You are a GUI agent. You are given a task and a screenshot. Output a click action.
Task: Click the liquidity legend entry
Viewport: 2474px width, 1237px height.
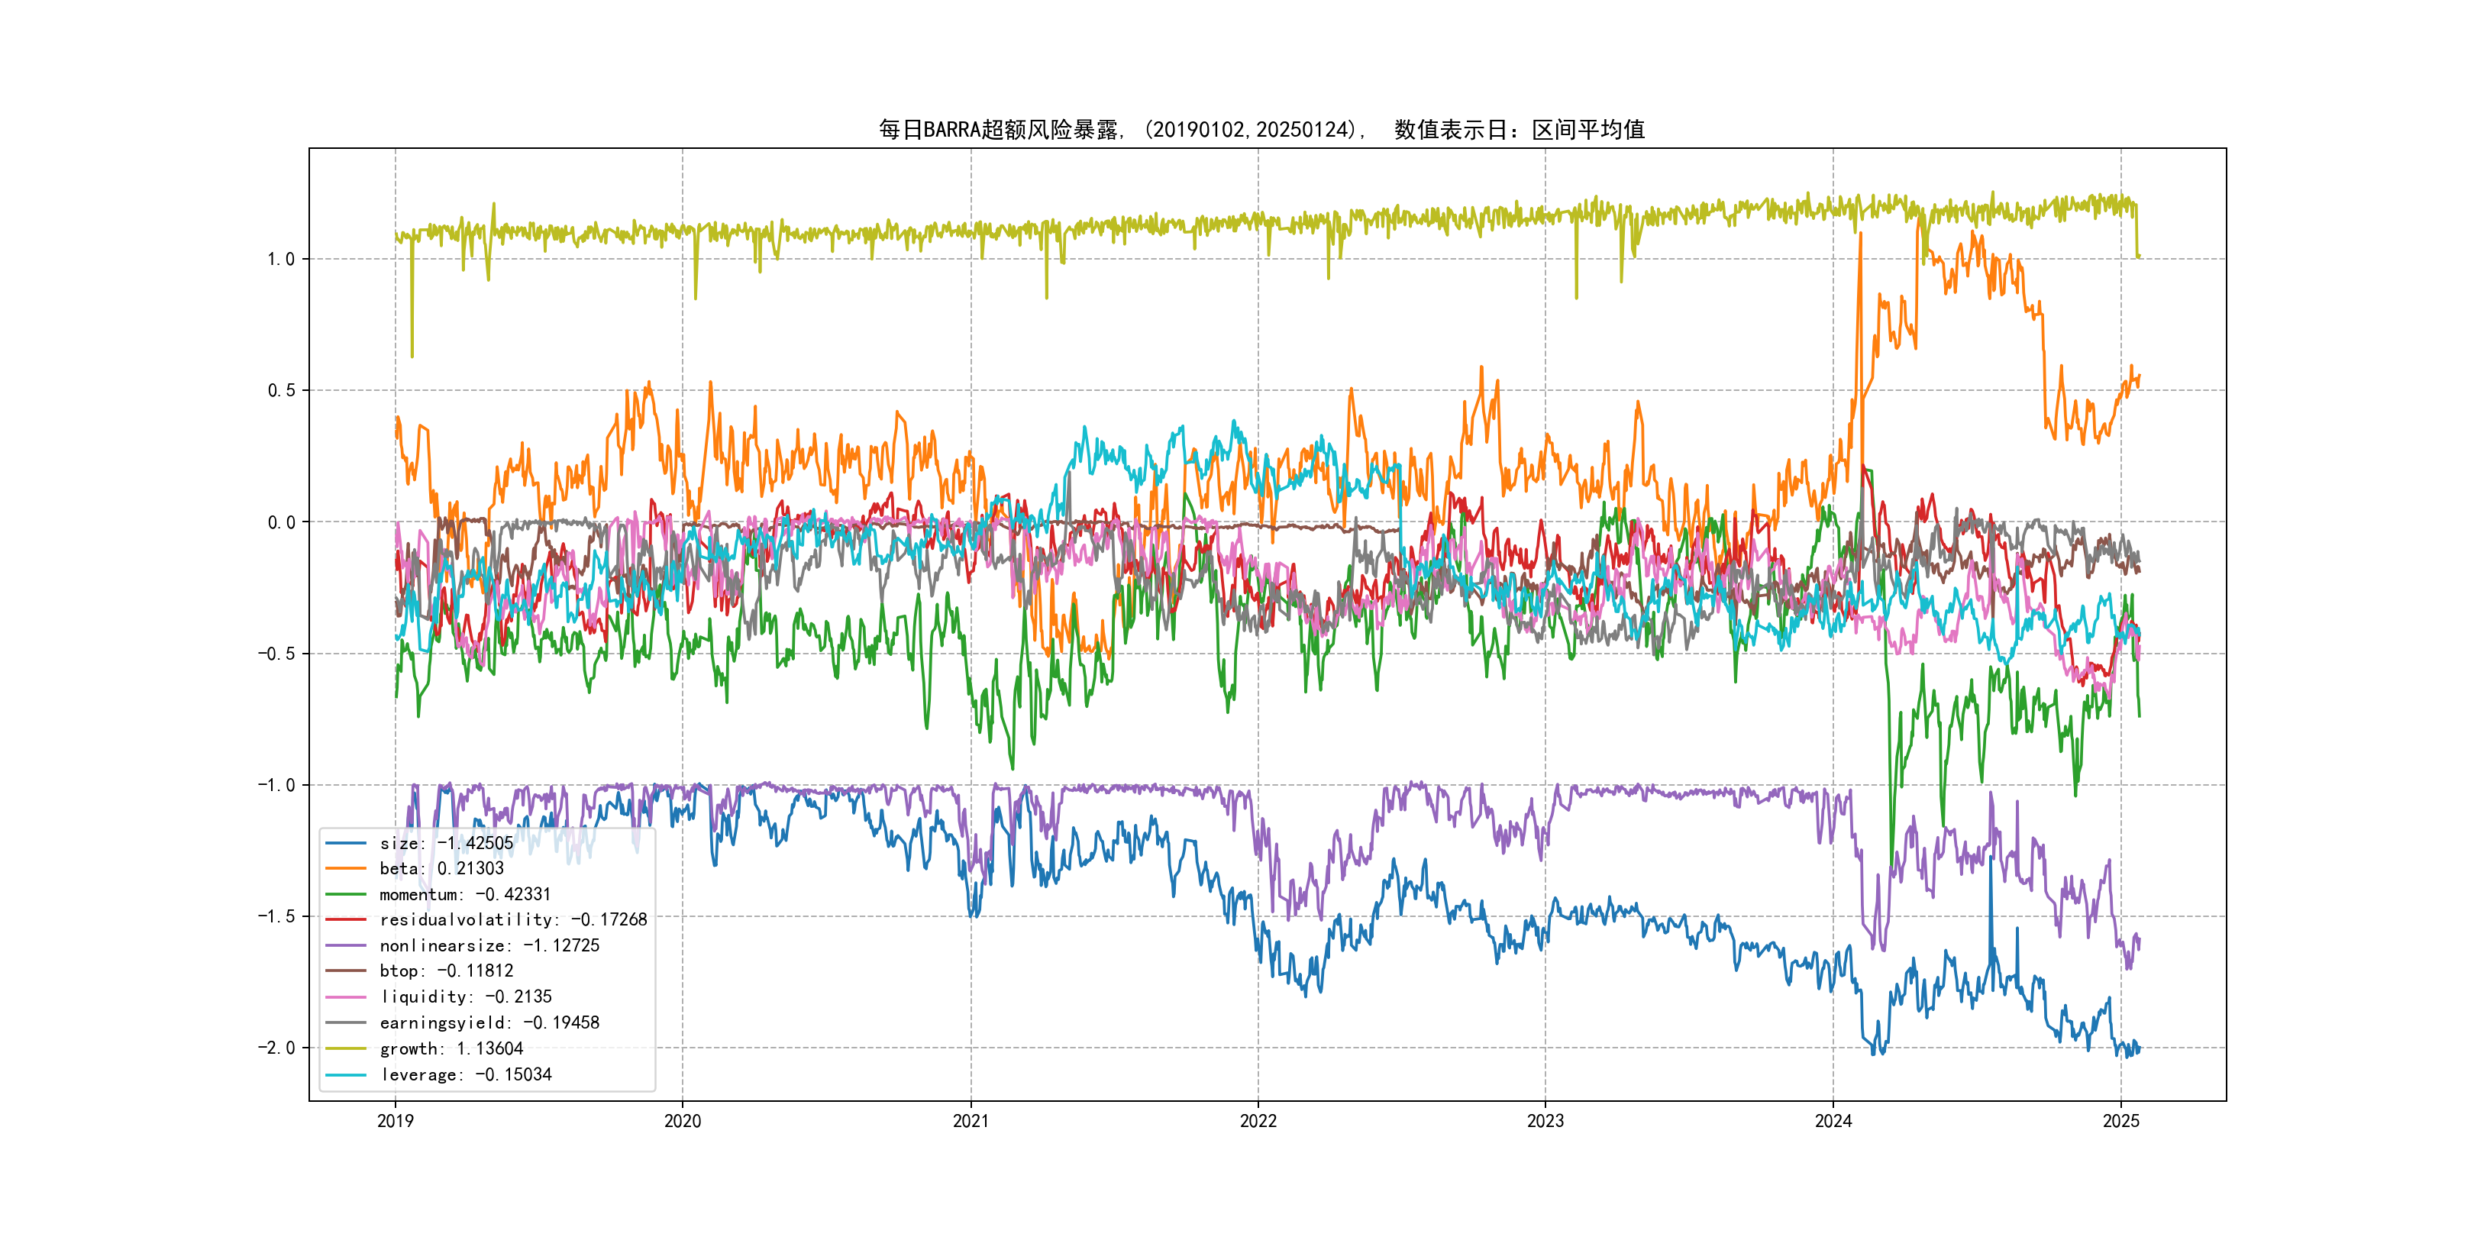[x=465, y=997]
